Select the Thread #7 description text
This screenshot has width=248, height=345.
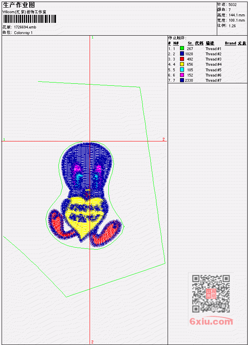point(213,81)
